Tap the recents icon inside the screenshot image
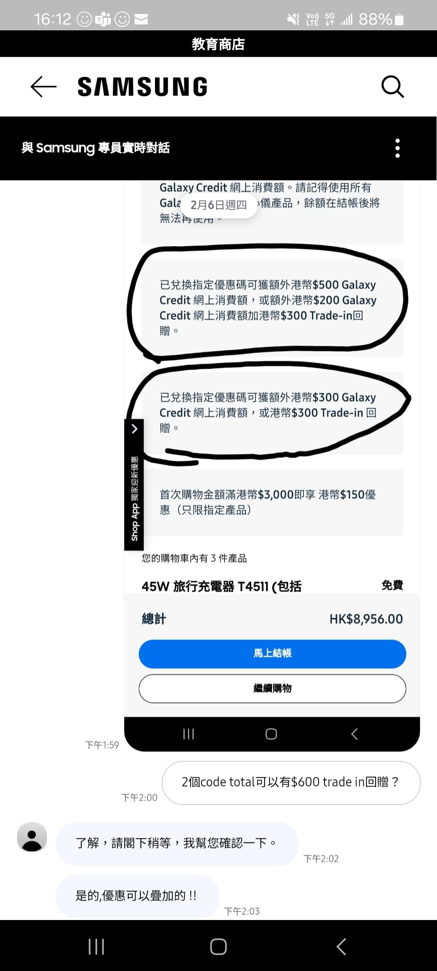437x971 pixels. click(x=189, y=734)
